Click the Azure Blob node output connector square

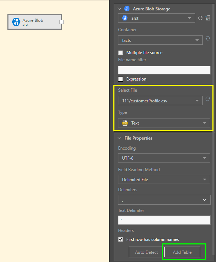[x=62, y=22]
